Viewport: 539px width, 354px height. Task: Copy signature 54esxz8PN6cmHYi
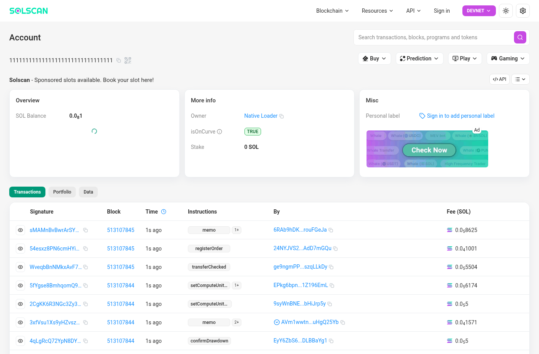click(x=85, y=249)
